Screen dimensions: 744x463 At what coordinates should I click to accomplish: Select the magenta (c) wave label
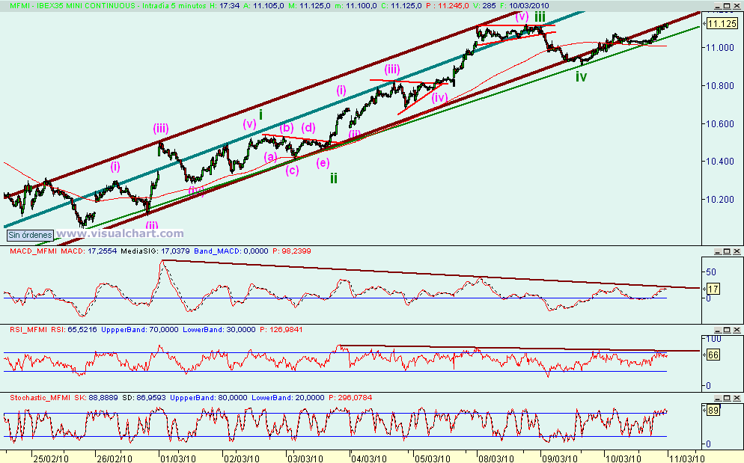(292, 171)
